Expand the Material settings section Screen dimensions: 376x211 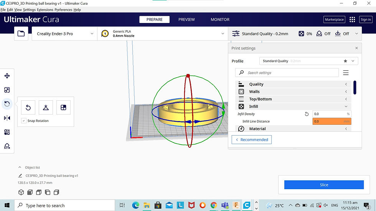(x=293, y=129)
